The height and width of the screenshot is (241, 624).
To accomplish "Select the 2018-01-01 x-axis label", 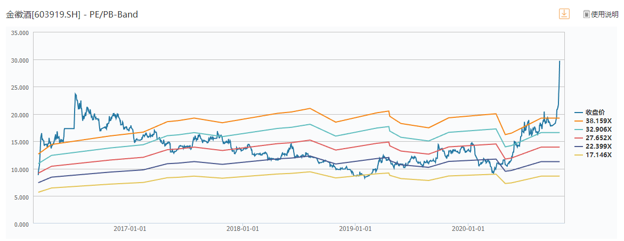I will click(242, 229).
